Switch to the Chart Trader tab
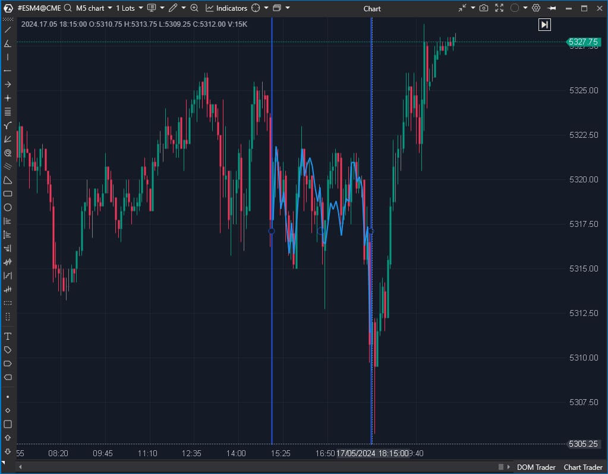 point(582,467)
